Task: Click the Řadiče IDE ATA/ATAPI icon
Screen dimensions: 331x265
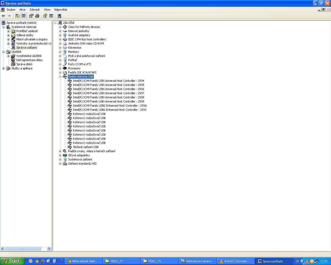Action: (65, 72)
